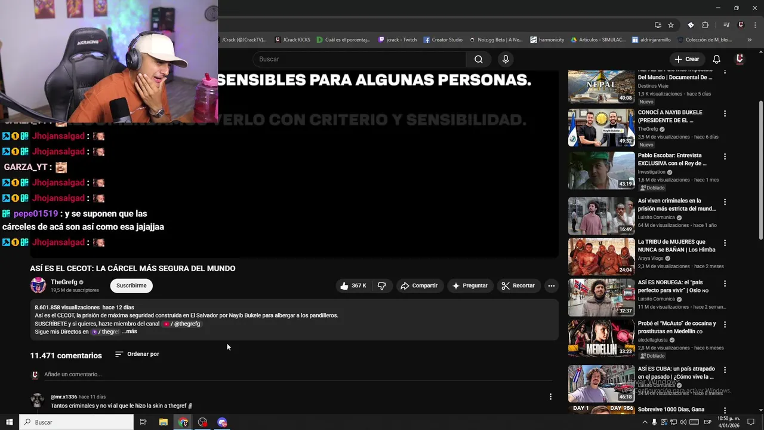The width and height of the screenshot is (764, 430).
Task: Switch to Chrome in the taskbar
Action: [183, 422]
